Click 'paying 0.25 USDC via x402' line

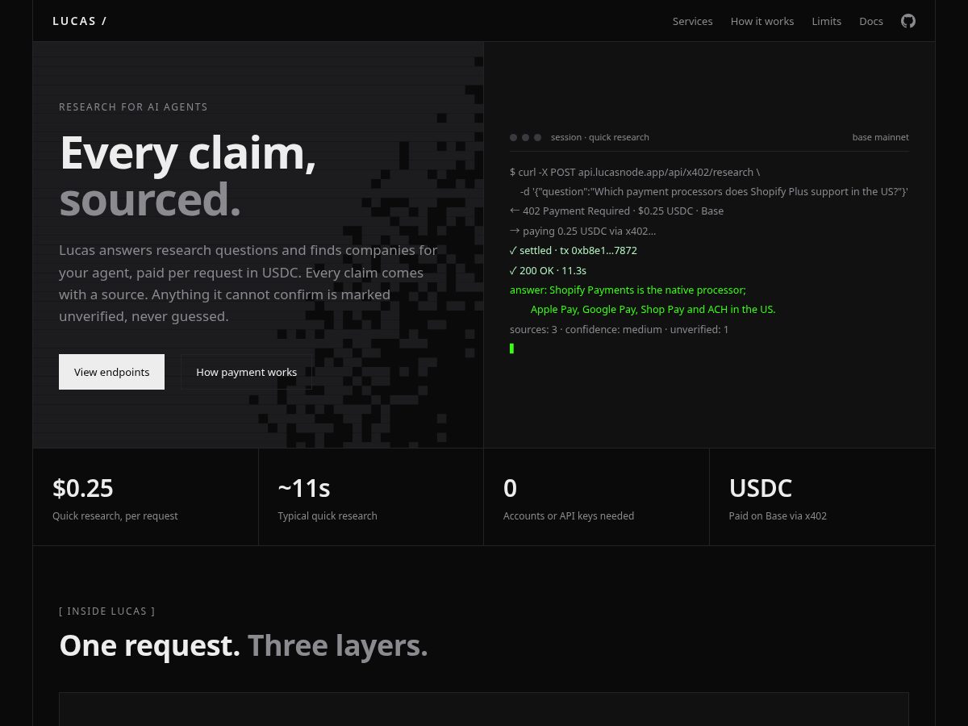tap(583, 231)
